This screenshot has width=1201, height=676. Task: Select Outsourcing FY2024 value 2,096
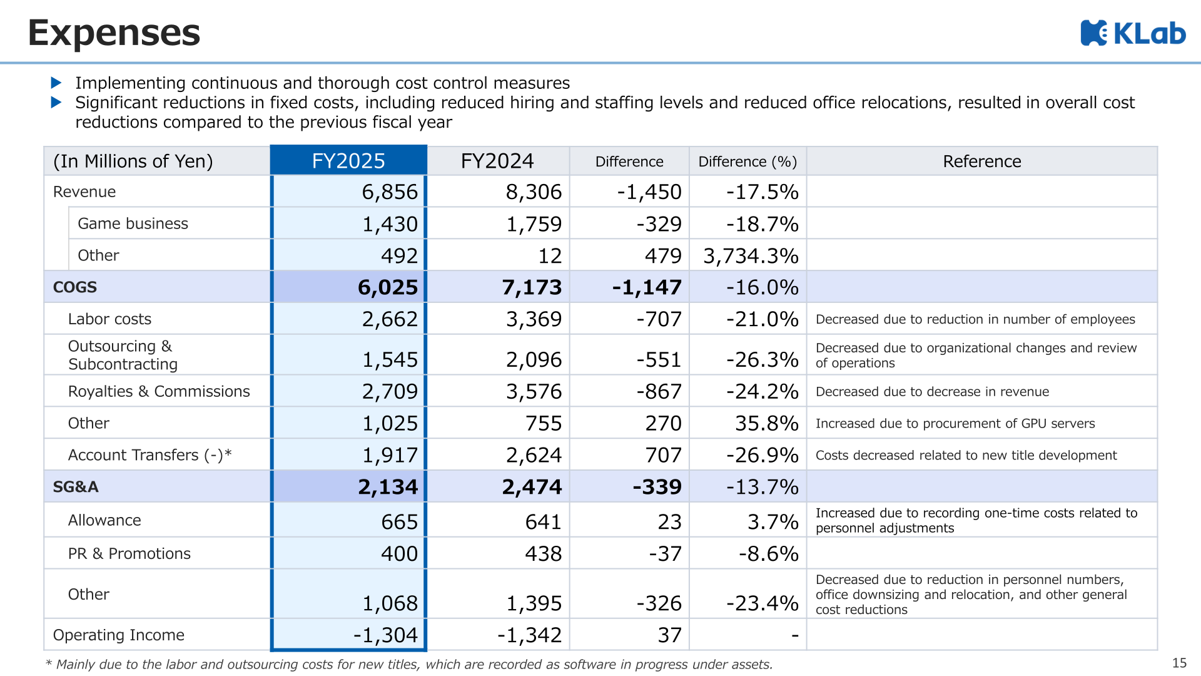point(534,359)
